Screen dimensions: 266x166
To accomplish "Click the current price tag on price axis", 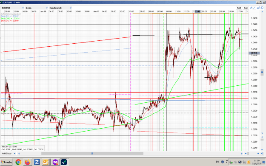I will pos(254,53).
